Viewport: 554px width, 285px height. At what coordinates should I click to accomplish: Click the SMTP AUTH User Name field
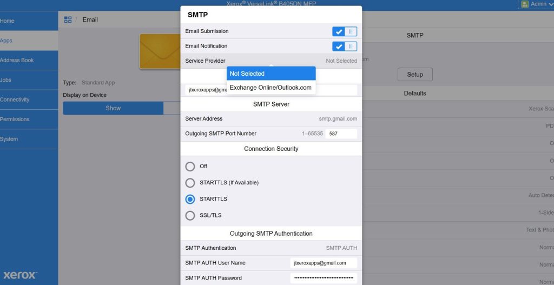324,263
